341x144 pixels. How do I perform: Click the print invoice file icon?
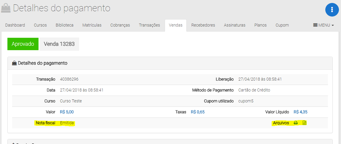[296, 123]
